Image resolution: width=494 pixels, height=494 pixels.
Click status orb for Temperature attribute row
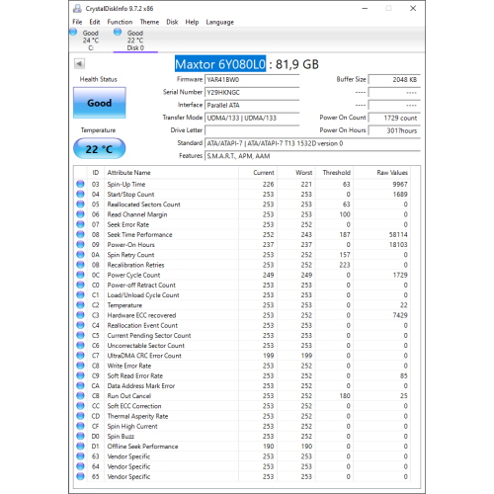tap(80, 305)
